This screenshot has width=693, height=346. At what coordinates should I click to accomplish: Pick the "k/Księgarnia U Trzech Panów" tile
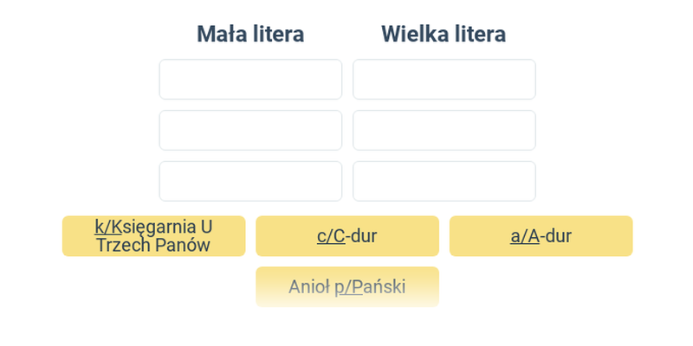[x=154, y=236]
